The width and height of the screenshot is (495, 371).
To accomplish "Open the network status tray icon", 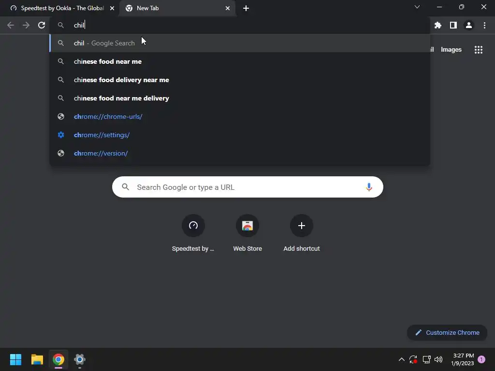I will click(426, 359).
